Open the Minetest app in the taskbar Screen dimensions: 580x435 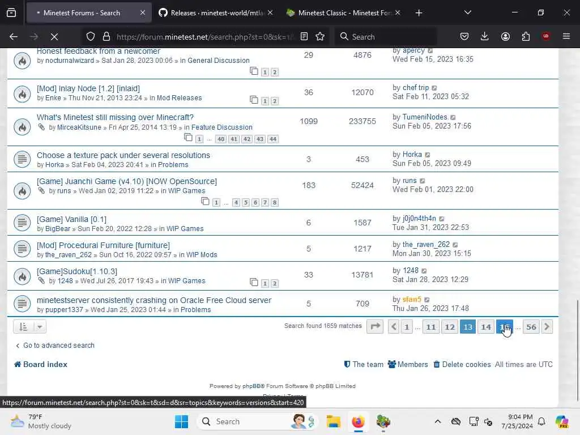pos(383,421)
